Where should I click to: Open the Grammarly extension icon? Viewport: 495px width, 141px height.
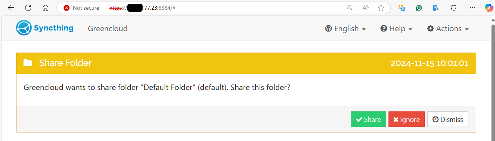coord(419,8)
